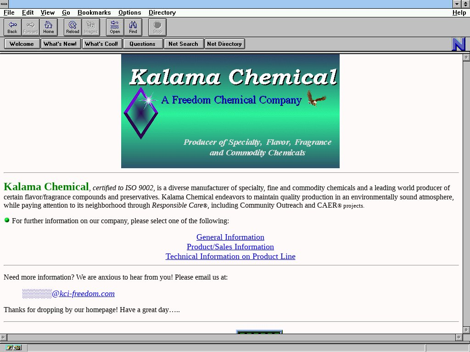Click the Open location icon
470x352 pixels.
click(115, 27)
